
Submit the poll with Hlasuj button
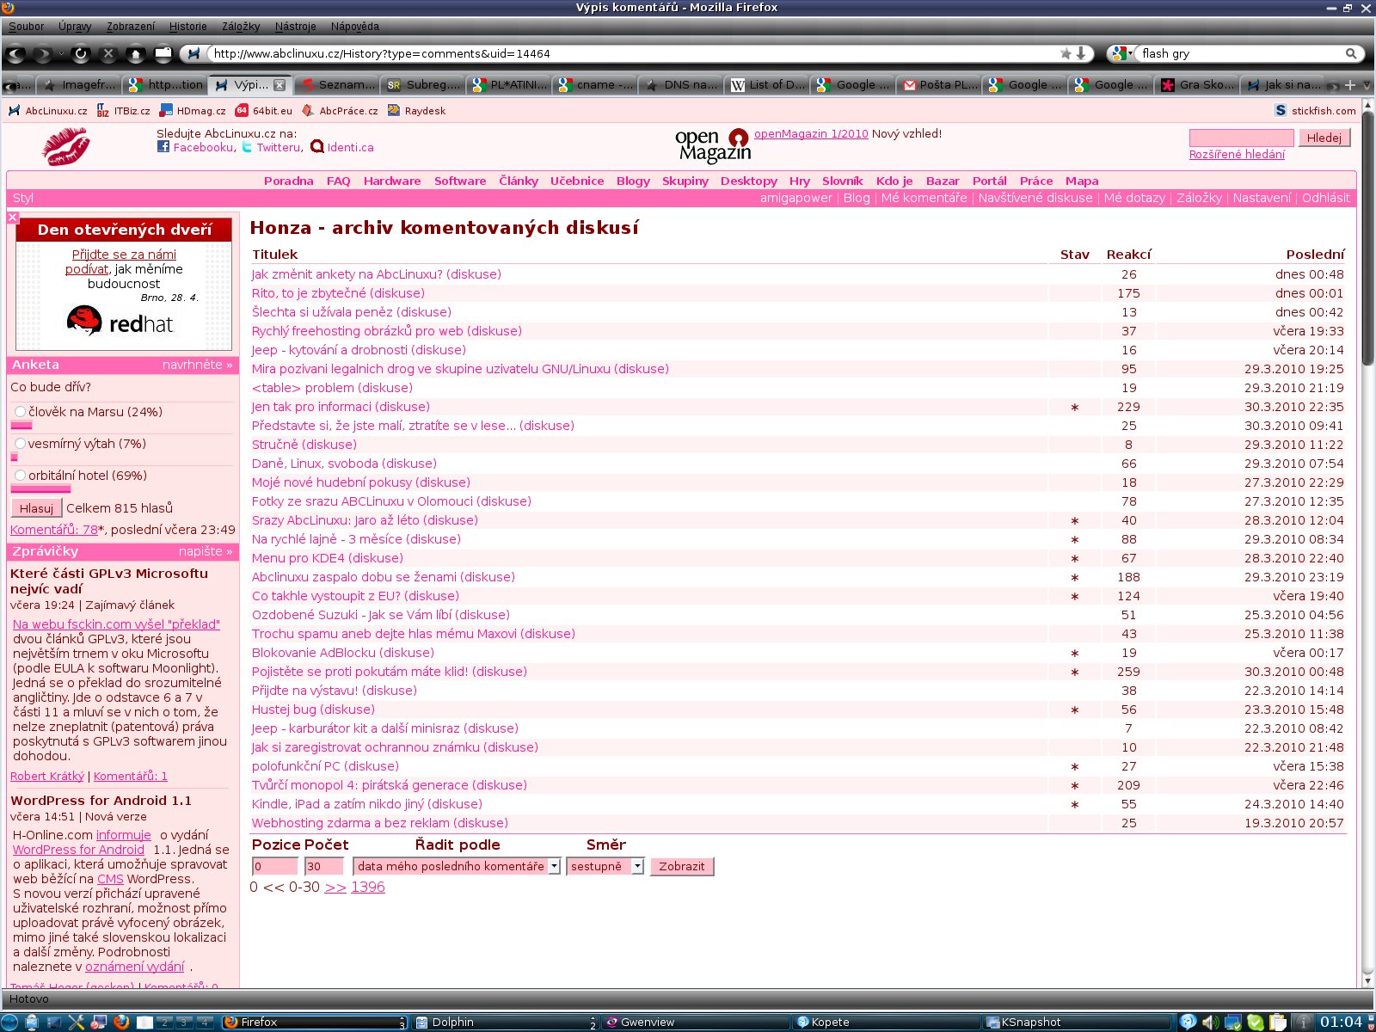(x=36, y=508)
